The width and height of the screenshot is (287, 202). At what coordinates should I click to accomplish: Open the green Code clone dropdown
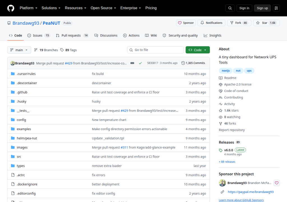point(198,50)
